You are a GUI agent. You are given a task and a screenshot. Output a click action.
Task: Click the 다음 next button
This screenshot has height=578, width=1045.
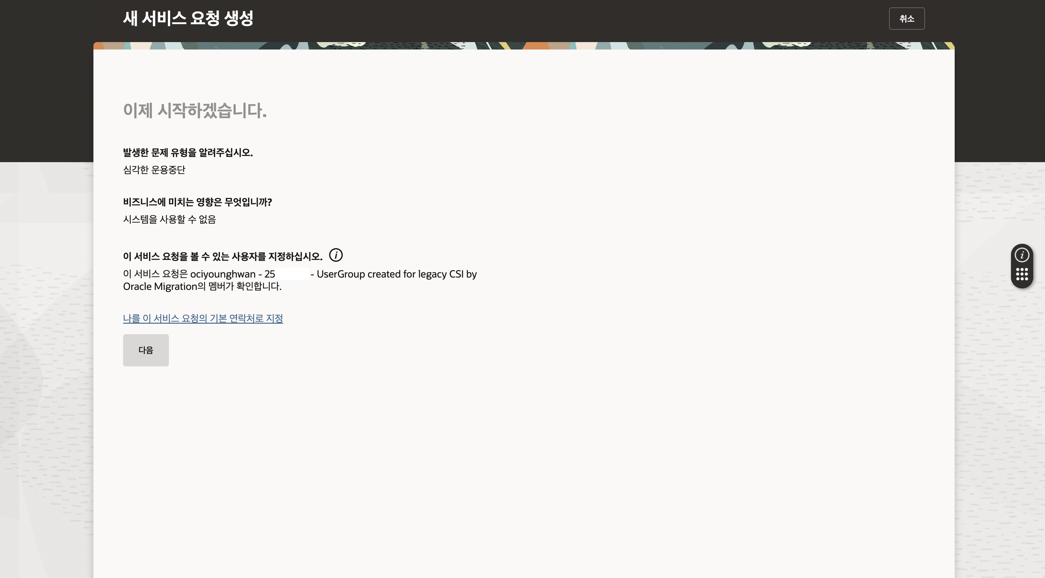pos(146,350)
